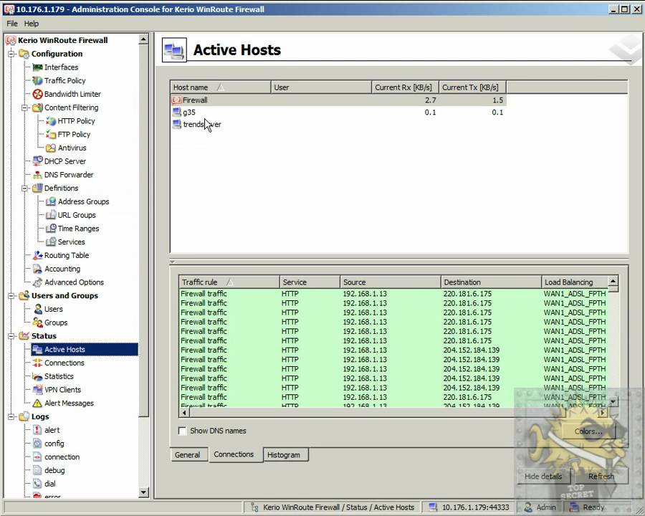Open URL Groups icon

coord(51,215)
